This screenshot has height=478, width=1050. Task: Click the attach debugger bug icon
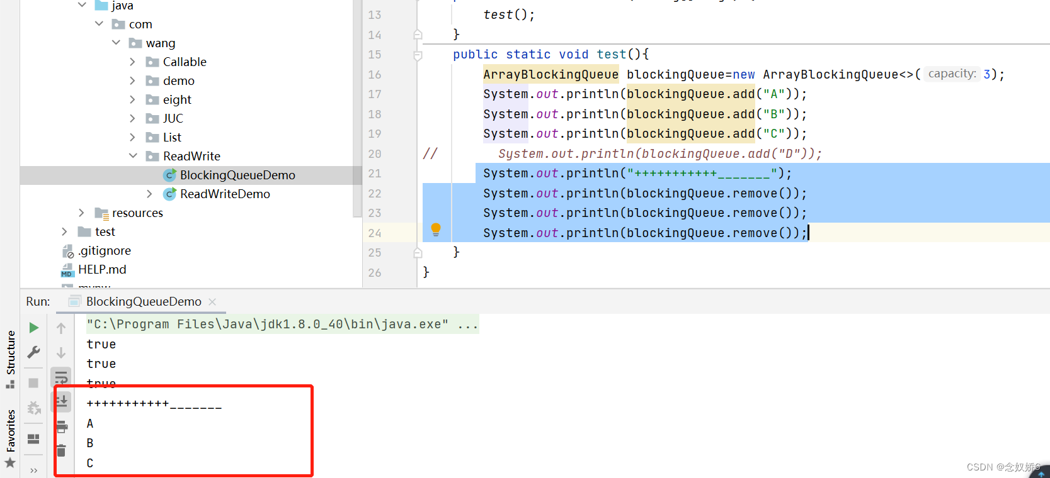[34, 408]
